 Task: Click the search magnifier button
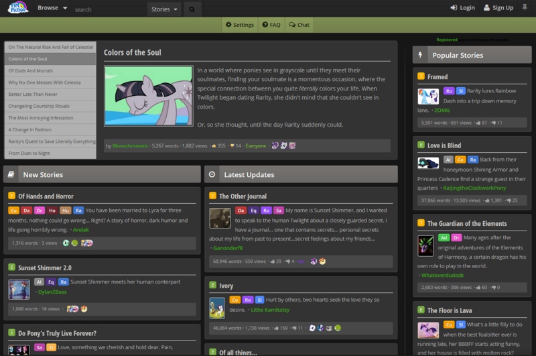coord(192,9)
